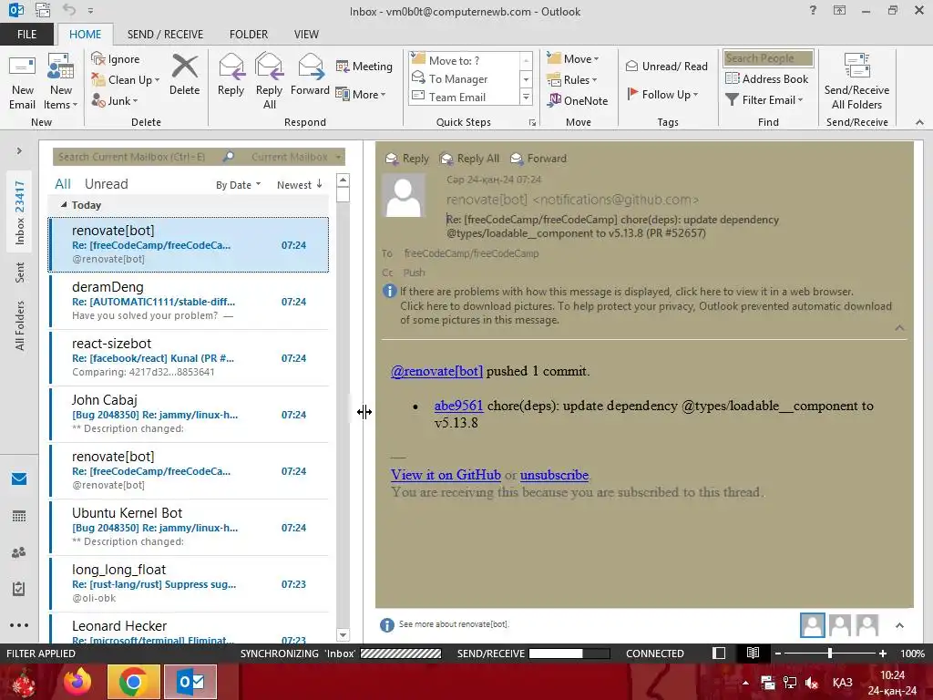Show All messages filter

point(63,184)
